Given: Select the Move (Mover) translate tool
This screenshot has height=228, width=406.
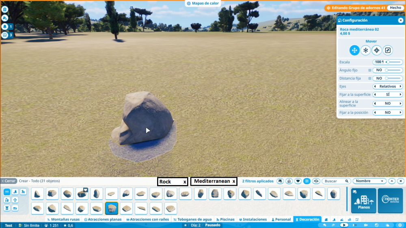Looking at the screenshot, I should [354, 50].
